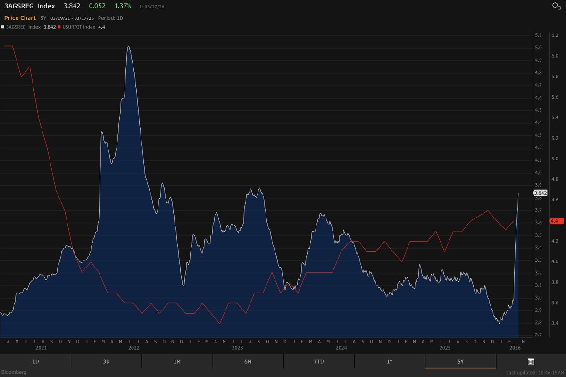Screen dimensions: 566x377
Task: Open the calendar date picker icon
Action: pos(531,361)
